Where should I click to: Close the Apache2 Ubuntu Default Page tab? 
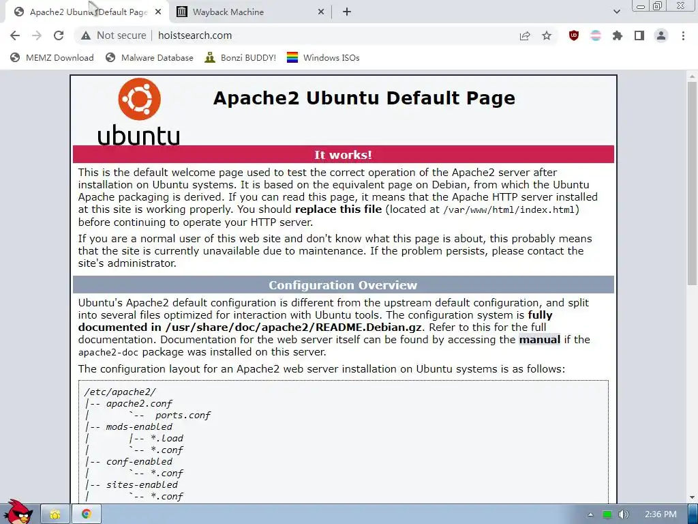point(158,12)
